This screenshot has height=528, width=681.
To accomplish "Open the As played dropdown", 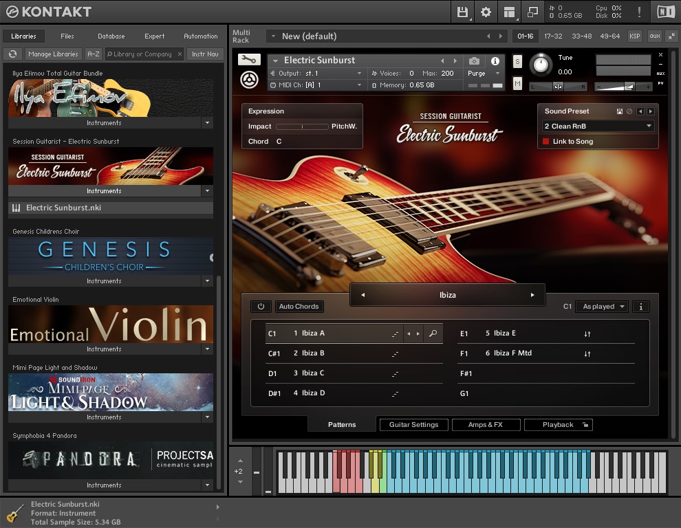I will click(x=603, y=307).
